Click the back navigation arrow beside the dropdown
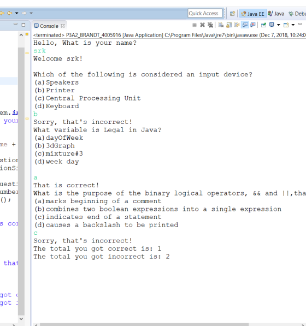The image size is (306, 326). tap(10, 13)
